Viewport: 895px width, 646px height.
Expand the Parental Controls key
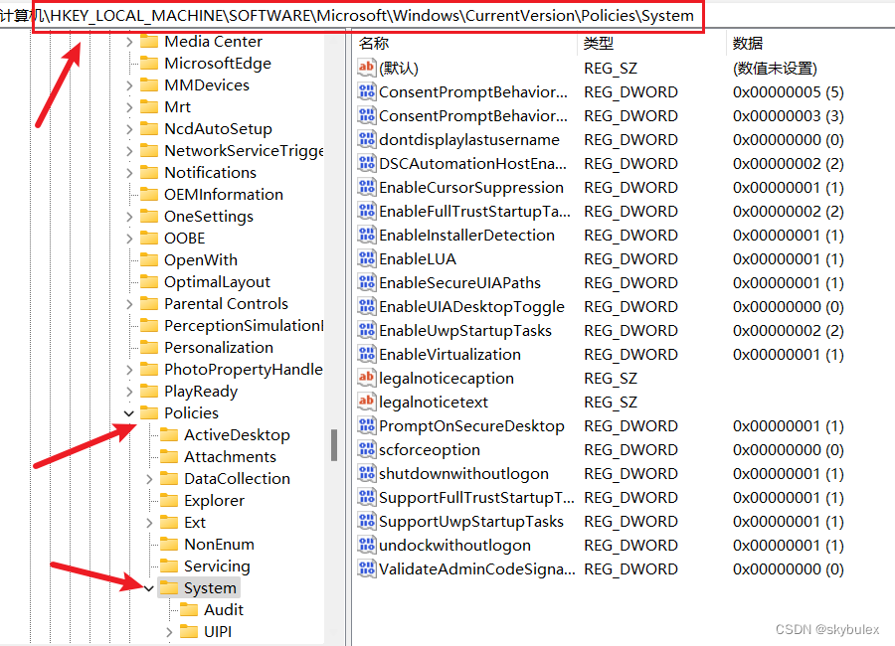pos(129,304)
